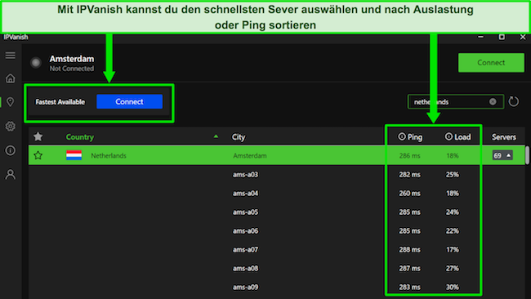Screen dimensions: 531x299
Task: Click the connection status indicator circle
Action: (x=36, y=63)
